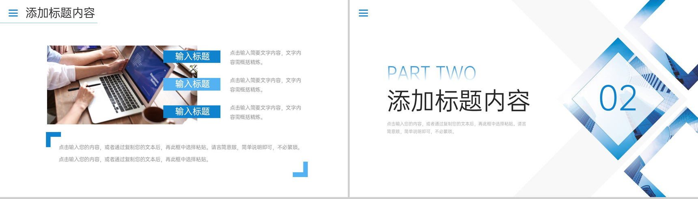Select the PART TWO heading
Screen dimensions: 698x199
click(431, 73)
